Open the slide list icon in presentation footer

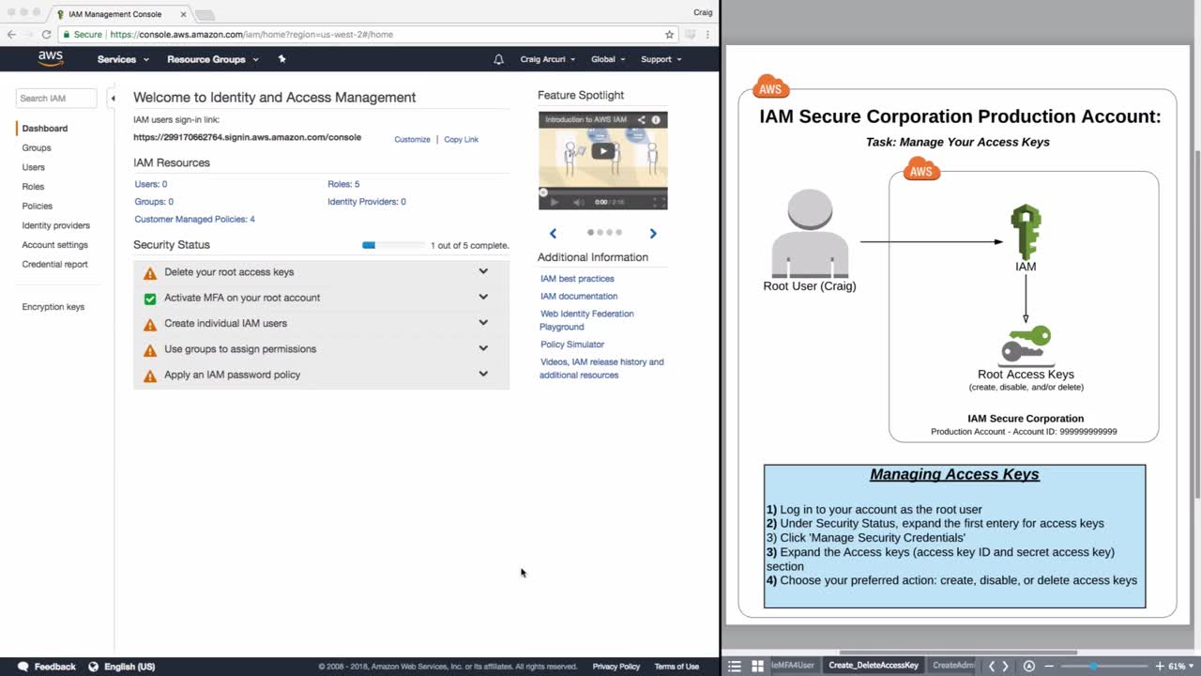pyautogui.click(x=735, y=666)
